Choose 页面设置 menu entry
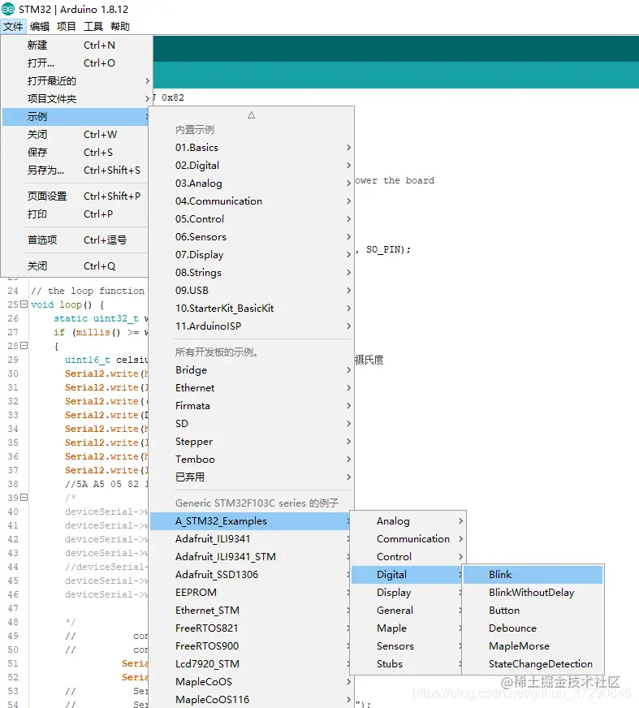 [x=76, y=196]
